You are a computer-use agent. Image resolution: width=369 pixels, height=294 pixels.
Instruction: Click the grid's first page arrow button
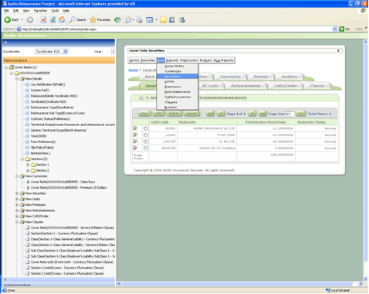(x=211, y=114)
